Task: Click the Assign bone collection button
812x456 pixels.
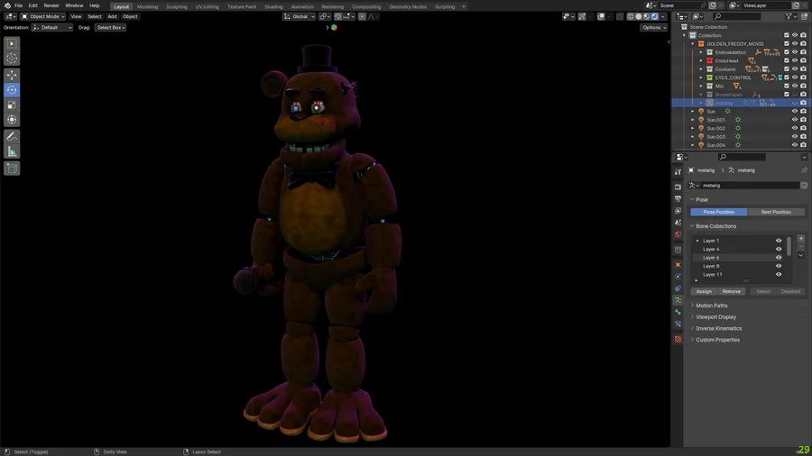Action: [x=704, y=292]
